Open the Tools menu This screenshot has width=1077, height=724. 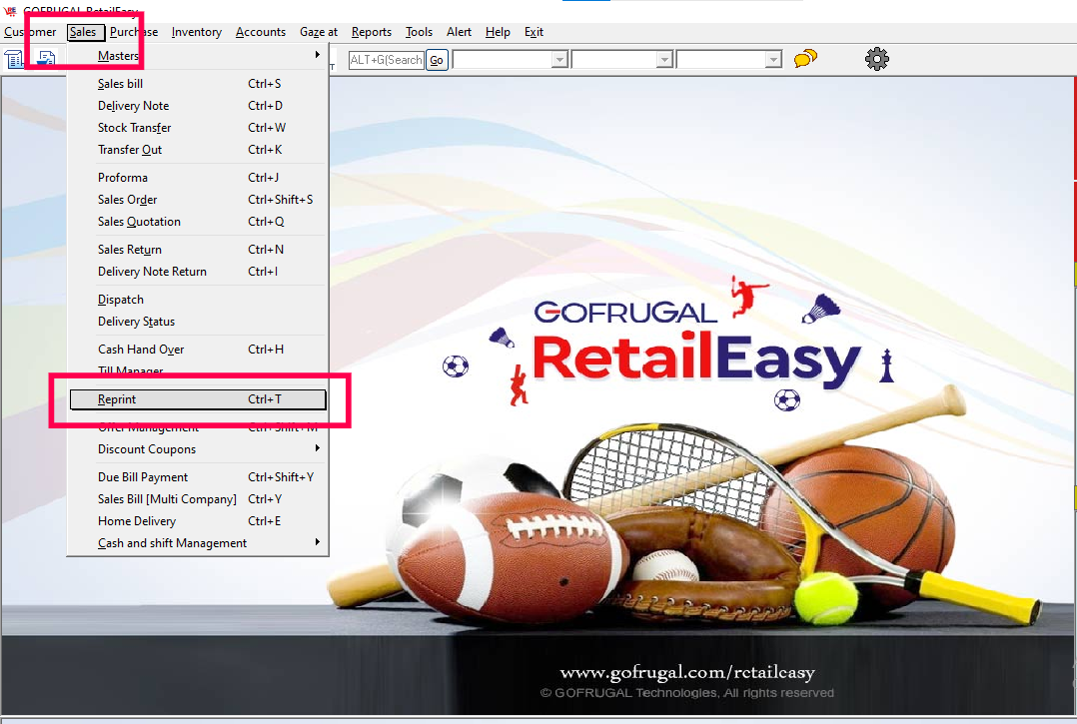419,32
